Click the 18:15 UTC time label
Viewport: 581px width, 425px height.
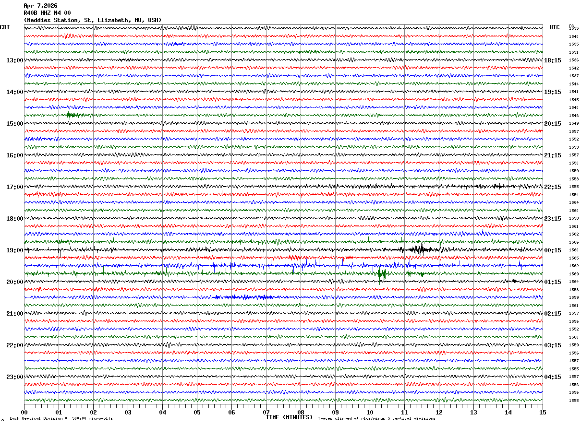coord(552,60)
